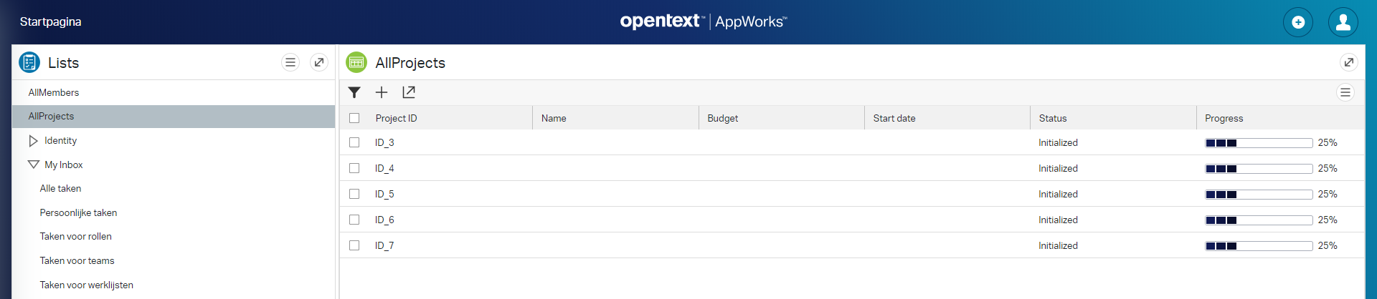Image resolution: width=1377 pixels, height=299 pixels.
Task: Click the create plus button in header
Action: [x=1298, y=22]
